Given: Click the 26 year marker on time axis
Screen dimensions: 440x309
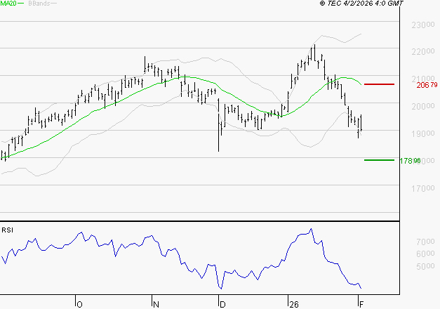Looking at the screenshot, I should (x=294, y=305).
